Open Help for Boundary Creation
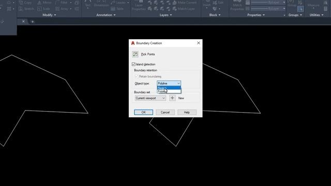The image size is (331, 186). 187,112
